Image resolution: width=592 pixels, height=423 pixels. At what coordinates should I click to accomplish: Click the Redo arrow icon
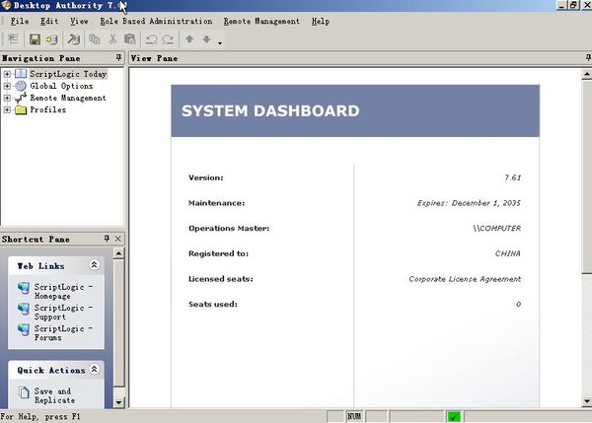click(x=168, y=39)
